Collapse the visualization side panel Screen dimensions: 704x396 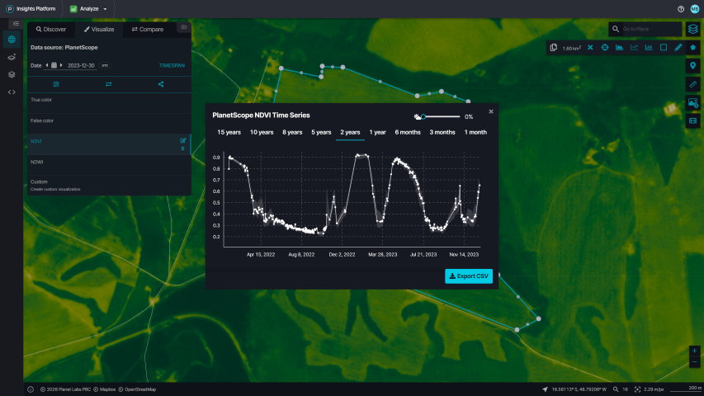click(x=183, y=27)
